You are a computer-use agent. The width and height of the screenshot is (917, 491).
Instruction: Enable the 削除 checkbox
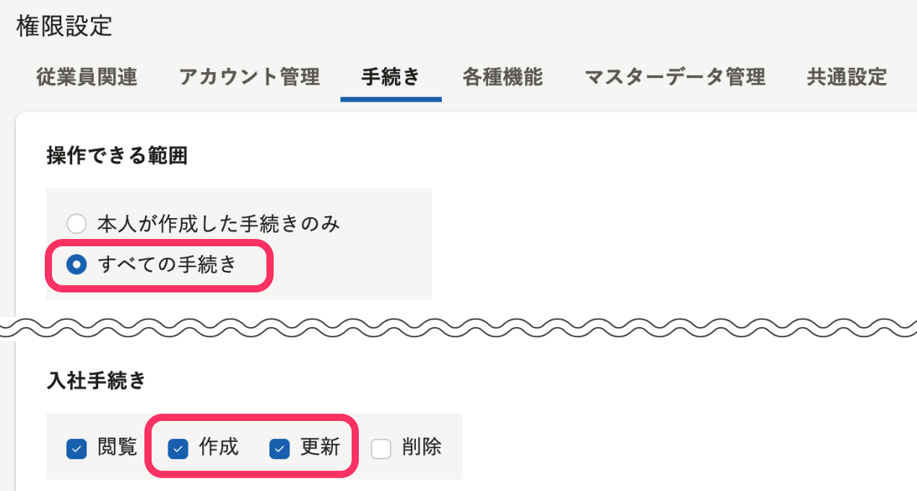[381, 449]
